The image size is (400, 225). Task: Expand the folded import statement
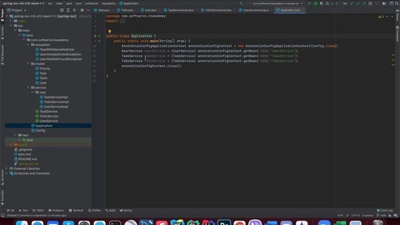coord(122,21)
